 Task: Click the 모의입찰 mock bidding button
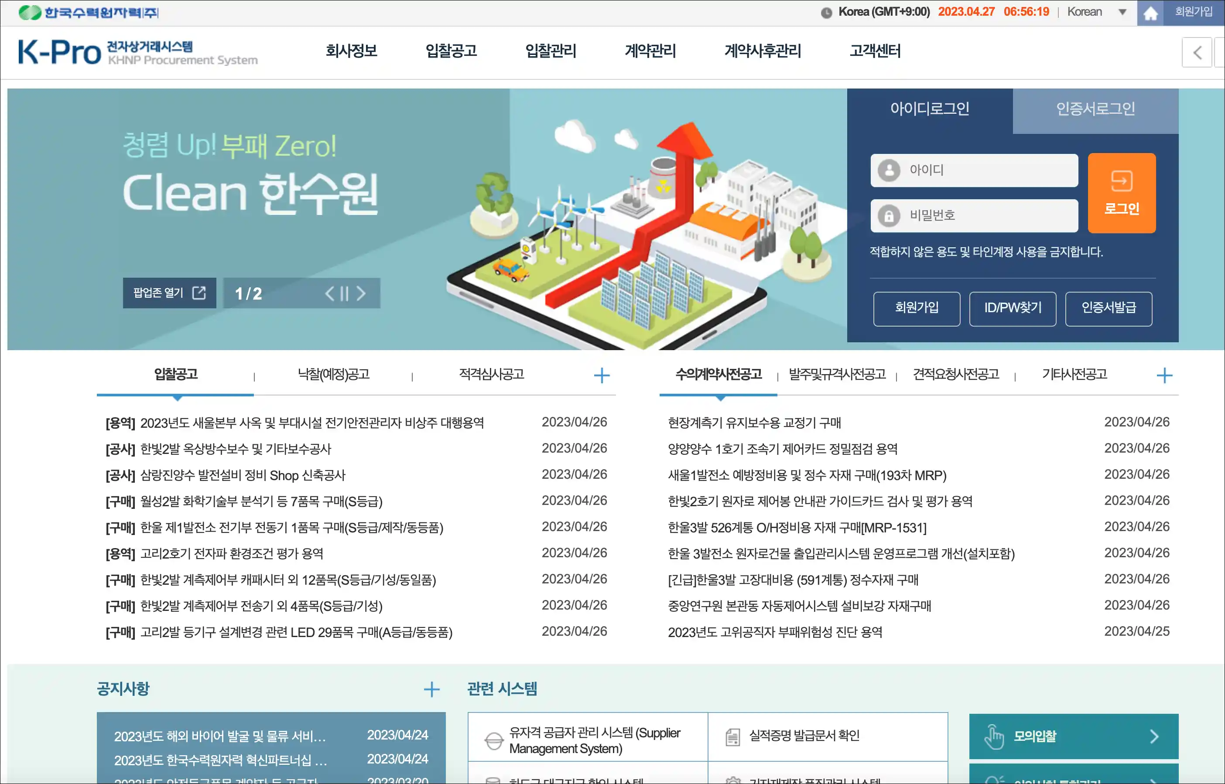(x=1074, y=736)
